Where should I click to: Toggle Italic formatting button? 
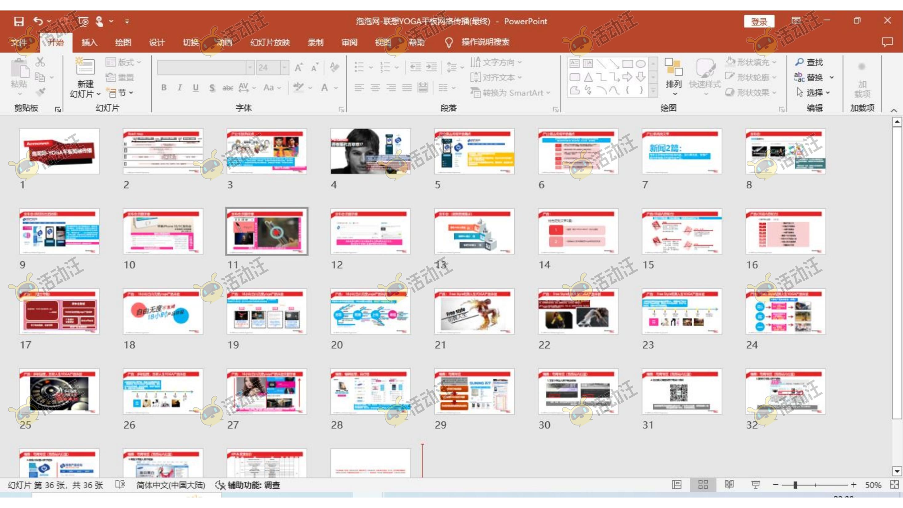[179, 88]
